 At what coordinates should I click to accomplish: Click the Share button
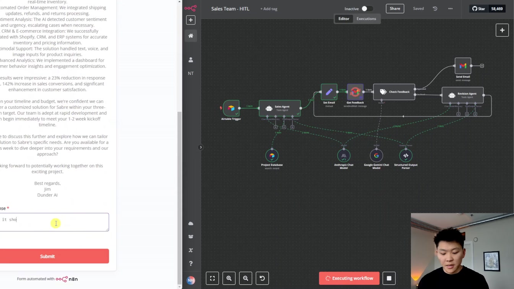(x=395, y=8)
